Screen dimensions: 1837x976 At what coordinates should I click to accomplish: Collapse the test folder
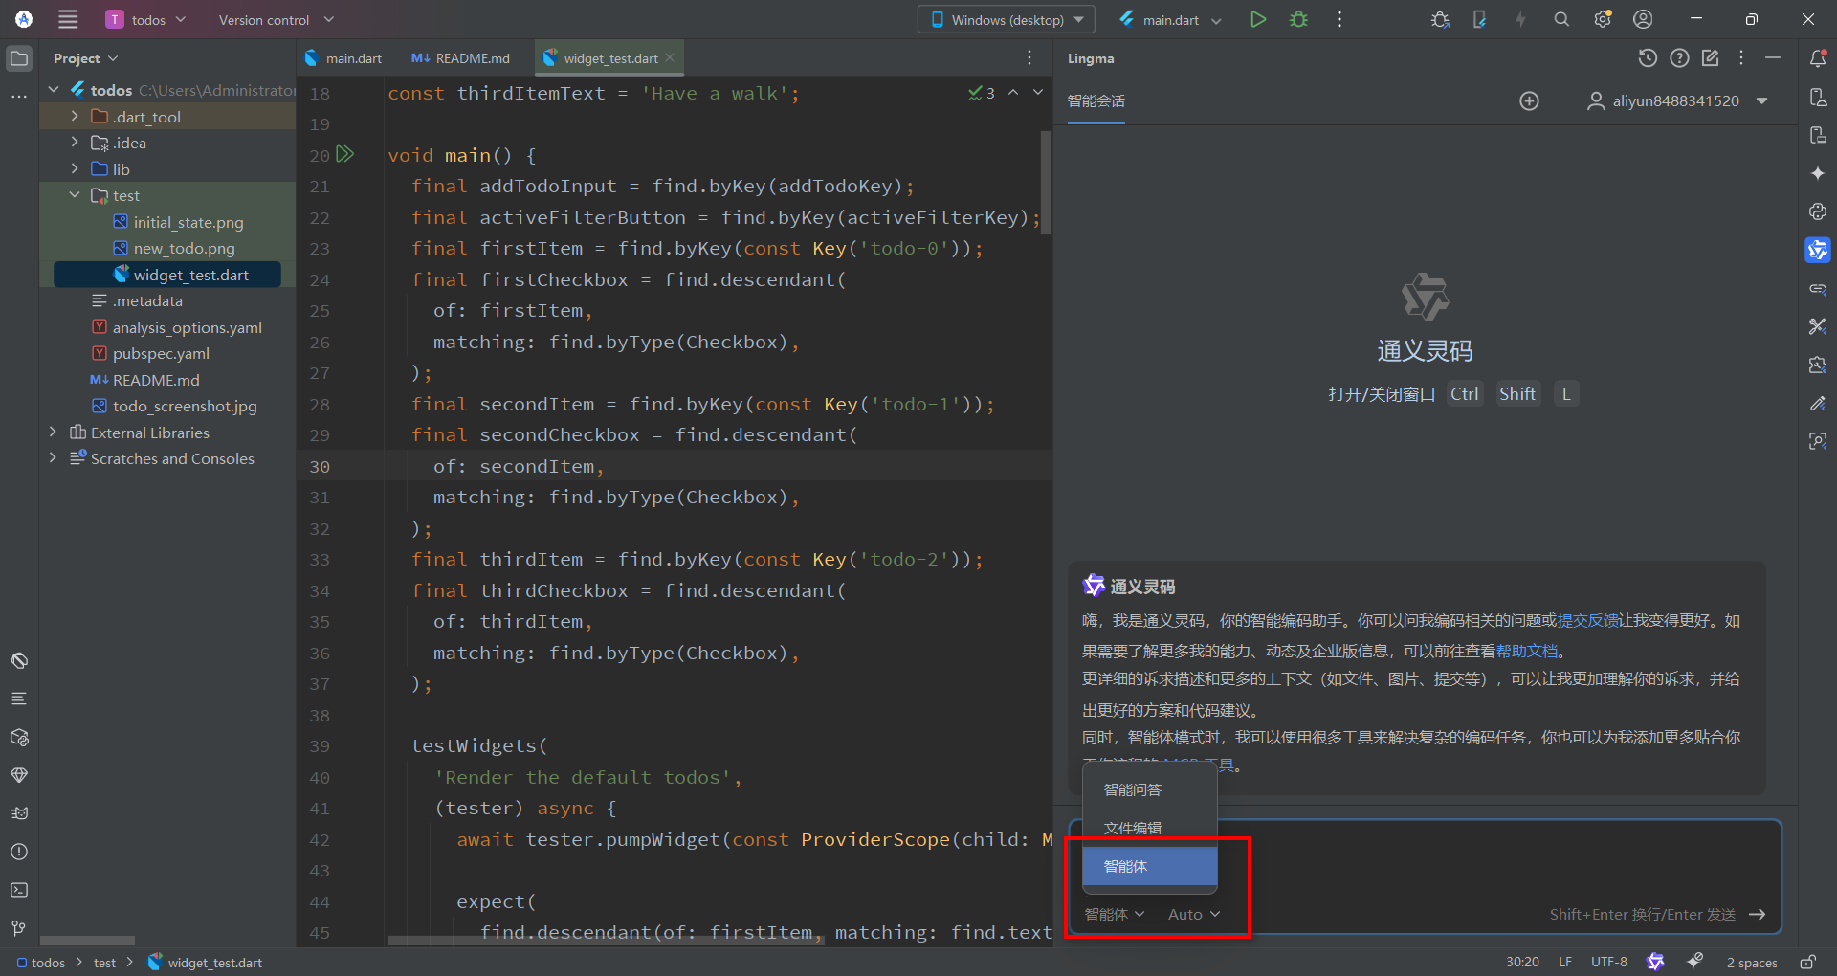coord(75,195)
